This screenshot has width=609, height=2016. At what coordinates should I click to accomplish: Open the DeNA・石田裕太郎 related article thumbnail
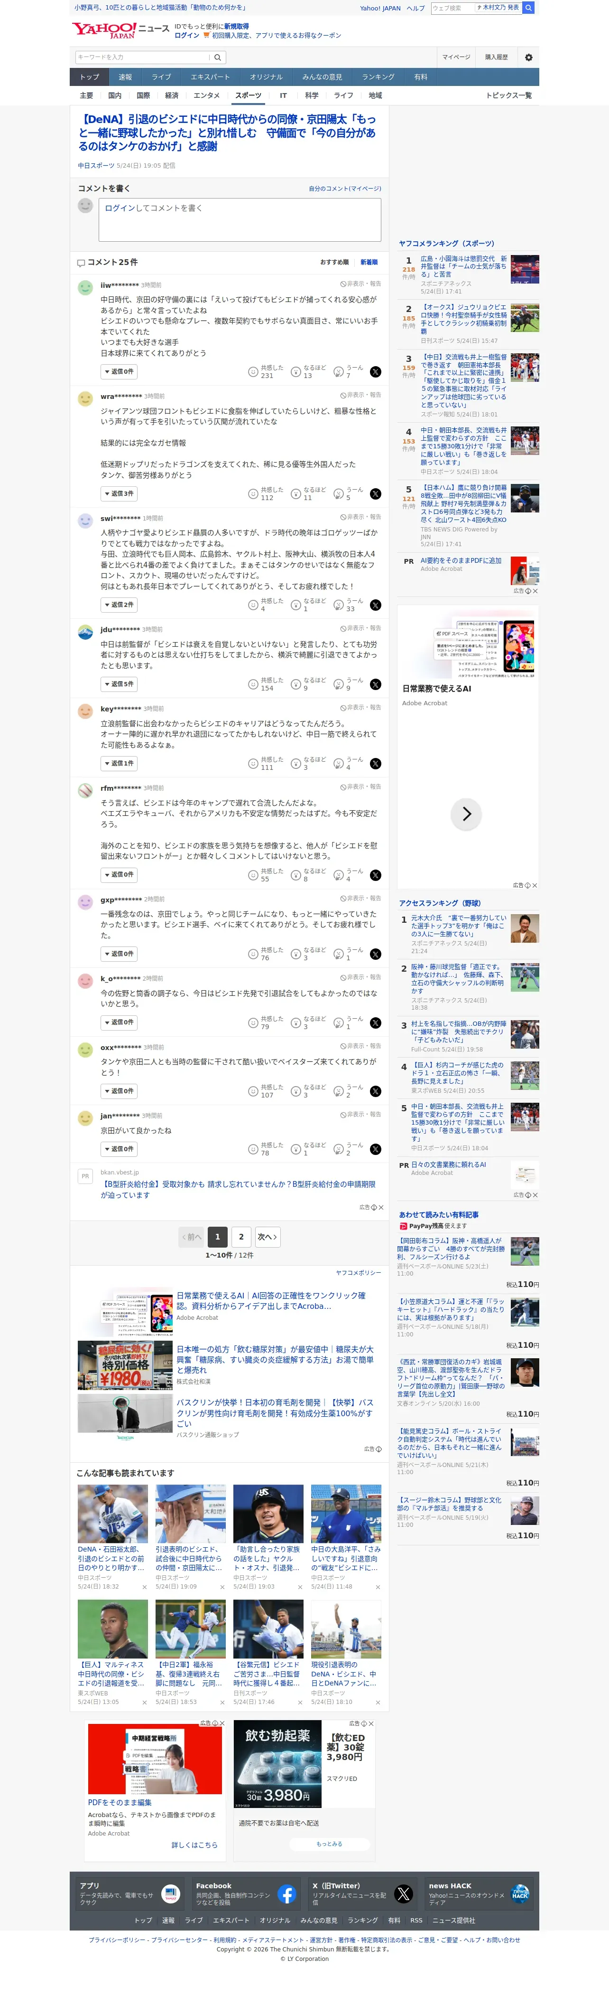pyautogui.click(x=112, y=1514)
